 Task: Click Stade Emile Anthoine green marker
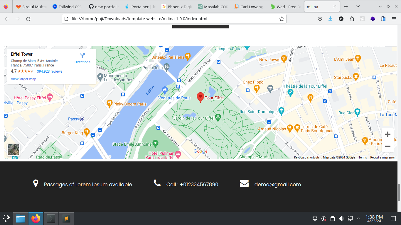point(156,144)
